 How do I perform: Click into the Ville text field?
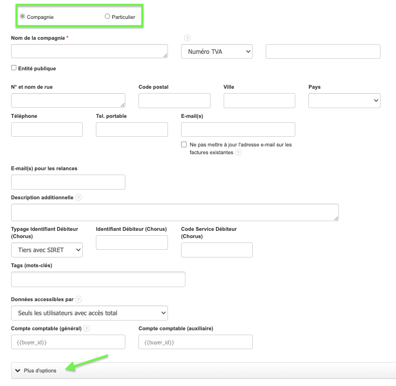tap(259, 100)
